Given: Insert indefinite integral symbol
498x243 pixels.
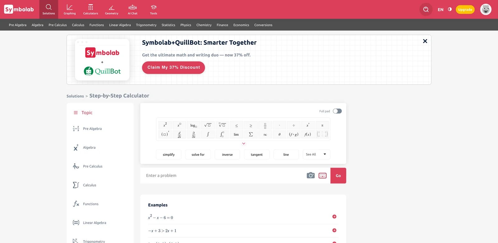Looking at the screenshot, I should 208,134.
